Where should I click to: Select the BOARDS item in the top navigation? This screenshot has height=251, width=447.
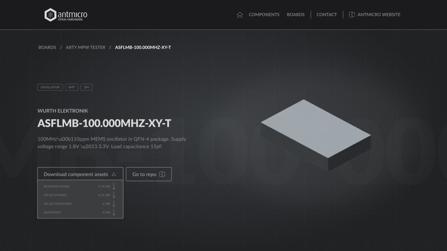click(295, 15)
